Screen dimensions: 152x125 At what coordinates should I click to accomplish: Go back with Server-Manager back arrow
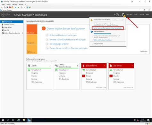[4, 15]
